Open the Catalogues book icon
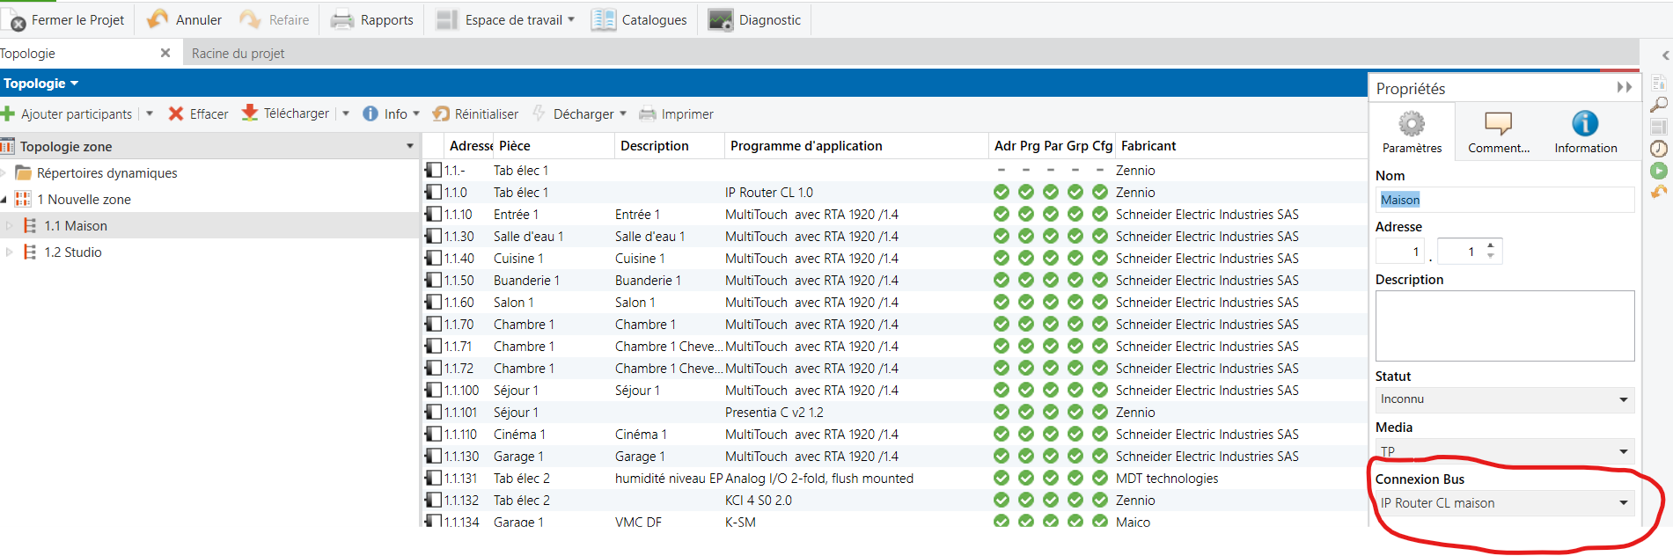Image resolution: width=1673 pixels, height=556 pixels. pos(604,19)
